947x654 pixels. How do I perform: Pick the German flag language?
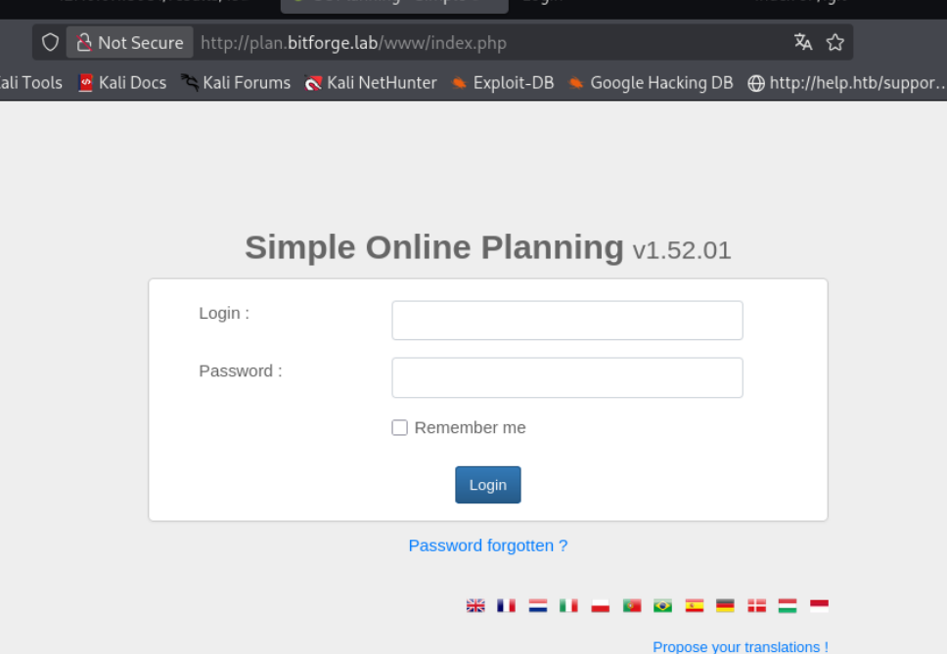pos(725,605)
